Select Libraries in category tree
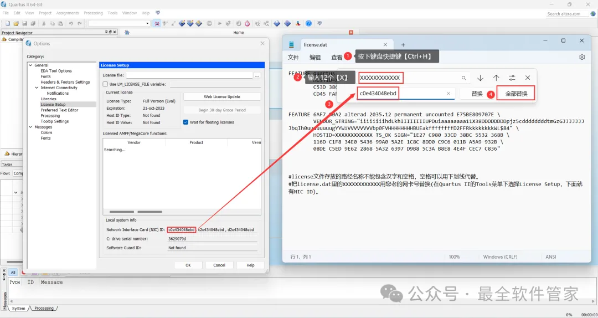Screen dimensions: 598x318 pos(48,99)
